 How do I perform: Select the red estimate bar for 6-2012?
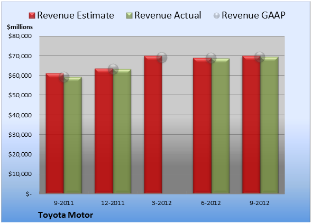tap(202, 126)
